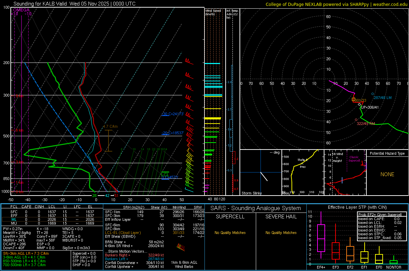Click the SEVERE HAIL heading in SARS panel
409x271 pixels.
[281, 217]
